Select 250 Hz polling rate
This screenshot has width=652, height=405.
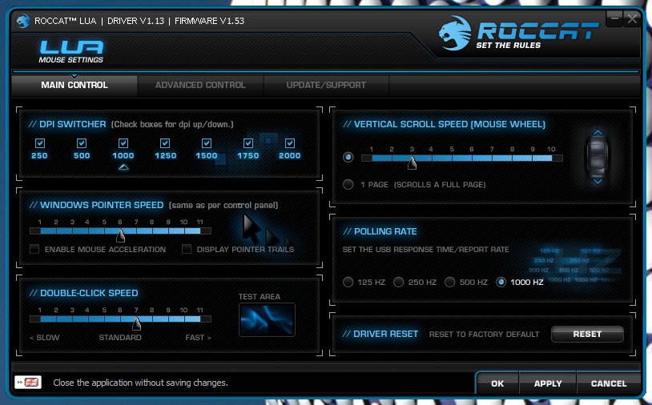click(x=399, y=282)
